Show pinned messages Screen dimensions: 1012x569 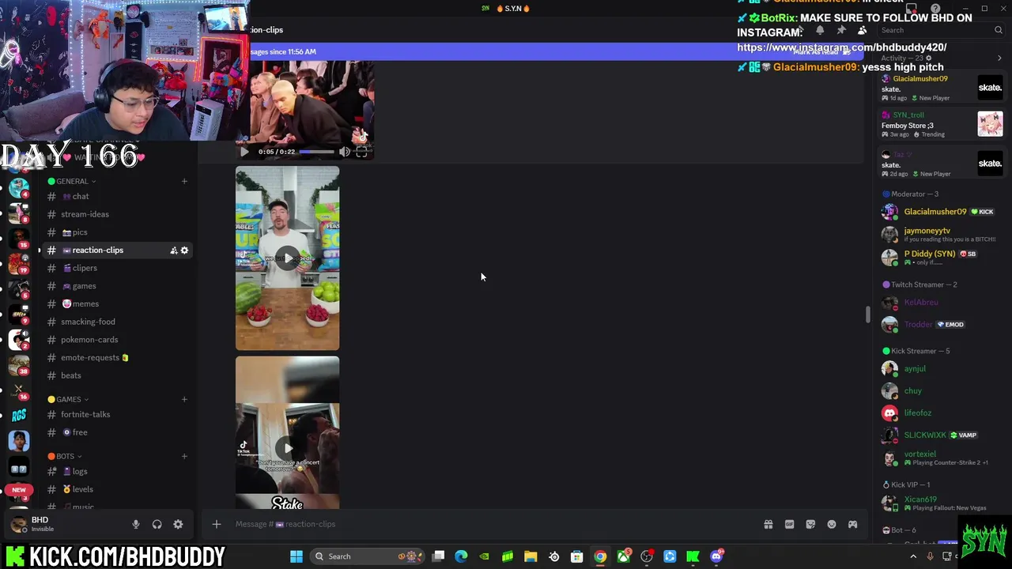(841, 30)
